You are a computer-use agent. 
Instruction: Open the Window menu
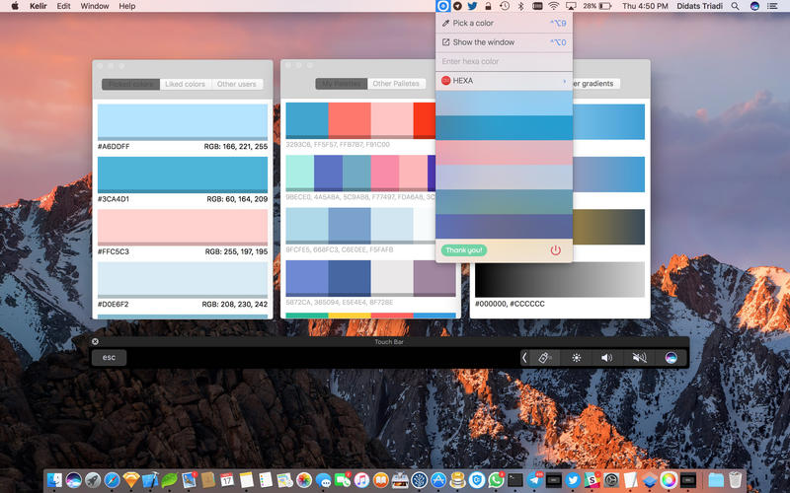click(x=95, y=6)
